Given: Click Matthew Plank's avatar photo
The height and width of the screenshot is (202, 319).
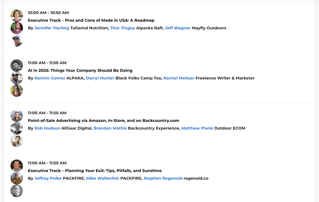Looking at the screenshot, I should click(17, 141).
